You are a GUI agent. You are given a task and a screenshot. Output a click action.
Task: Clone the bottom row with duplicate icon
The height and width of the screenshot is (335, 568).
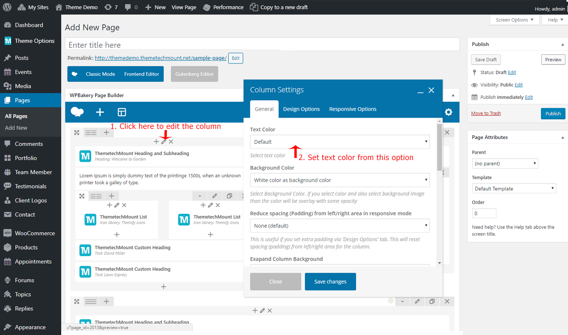coord(432,301)
